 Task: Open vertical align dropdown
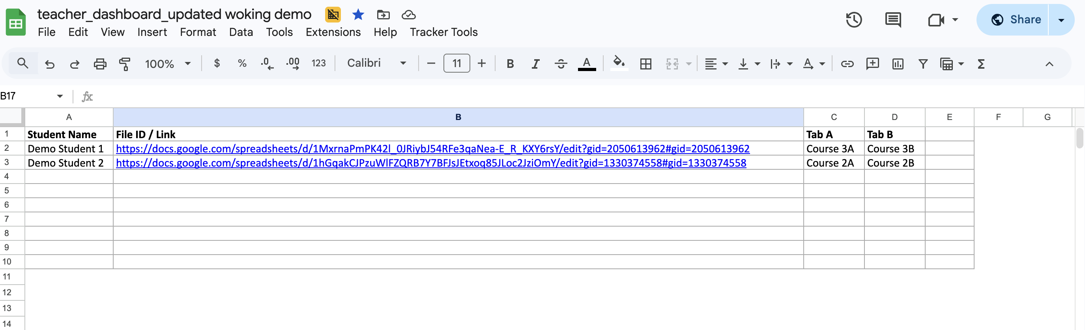[x=749, y=64]
